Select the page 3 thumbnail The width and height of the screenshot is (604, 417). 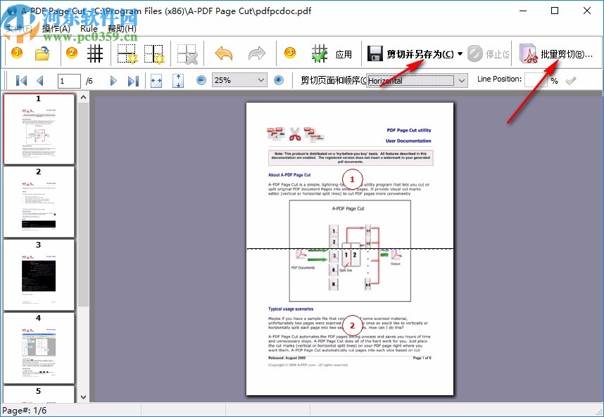pos(39,274)
